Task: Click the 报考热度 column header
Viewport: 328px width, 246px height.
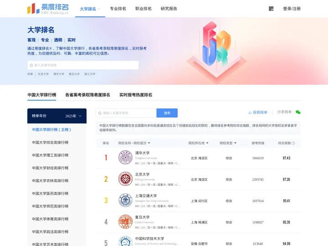Action: coord(258,143)
